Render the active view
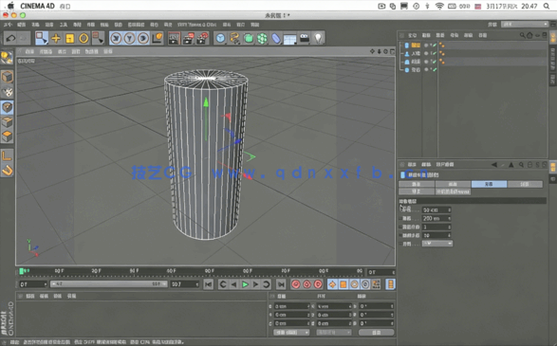 point(174,38)
